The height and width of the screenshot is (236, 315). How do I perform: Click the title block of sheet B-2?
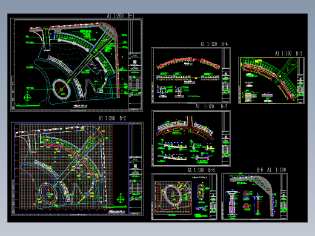click(136, 169)
